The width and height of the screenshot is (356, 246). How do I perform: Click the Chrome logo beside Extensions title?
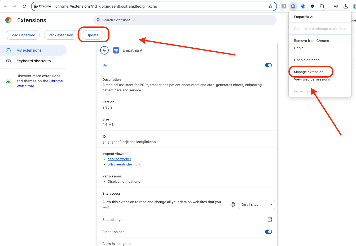click(x=8, y=20)
